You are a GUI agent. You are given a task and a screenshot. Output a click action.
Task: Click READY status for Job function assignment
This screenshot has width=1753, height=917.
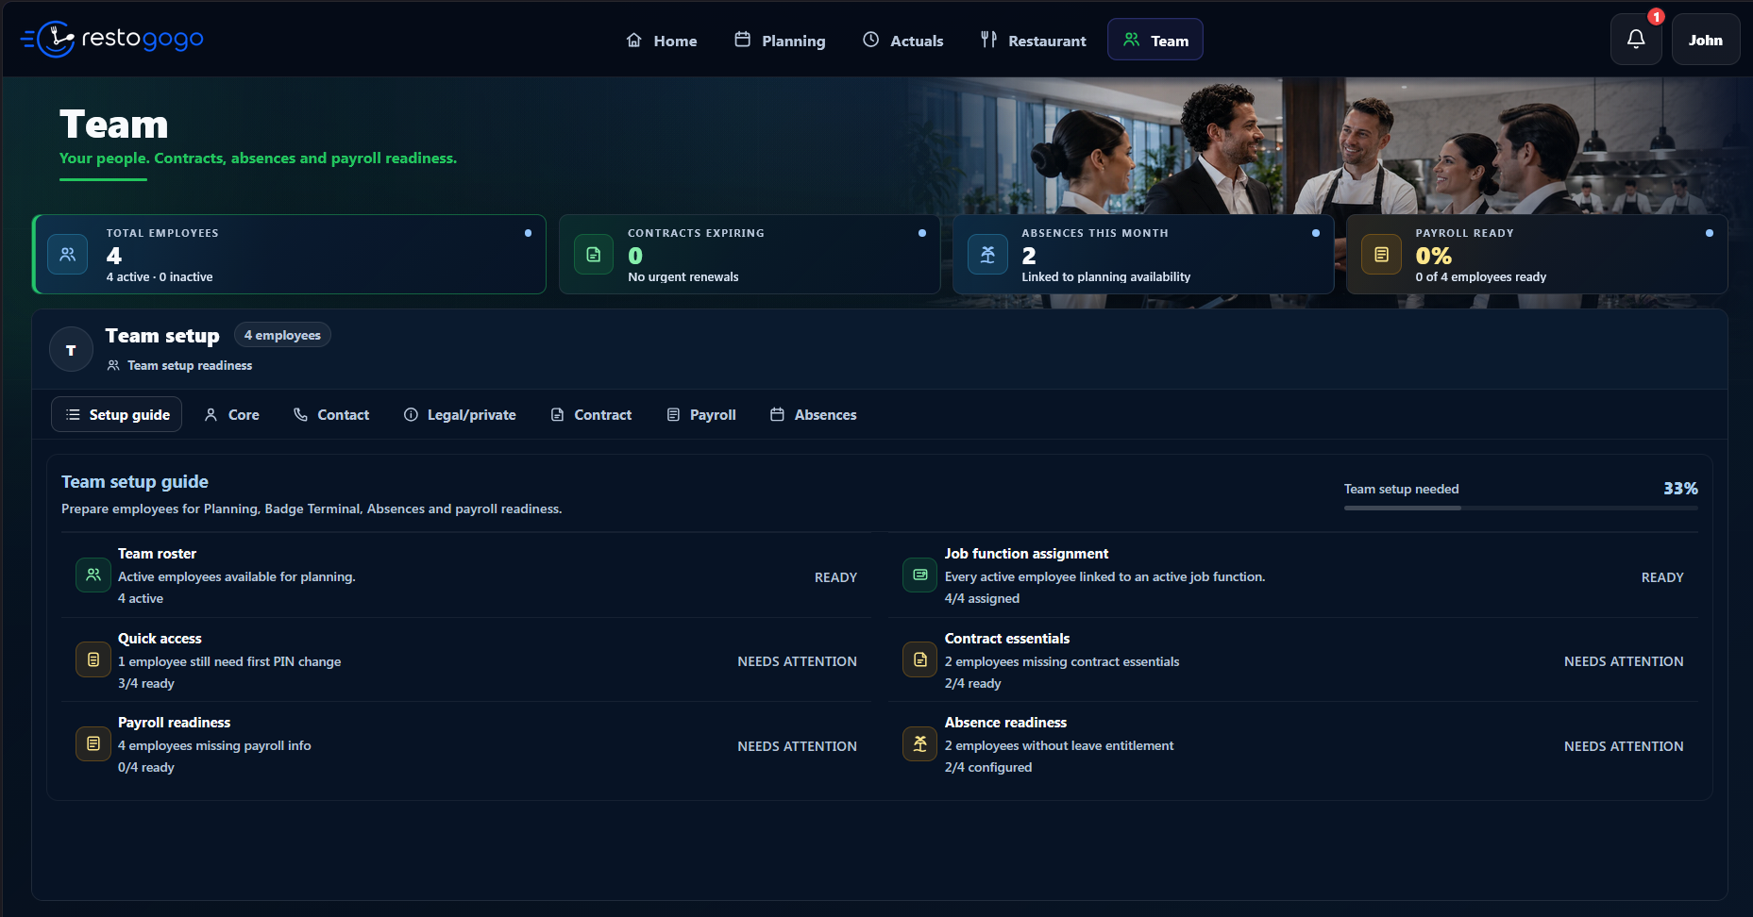[1662, 577]
